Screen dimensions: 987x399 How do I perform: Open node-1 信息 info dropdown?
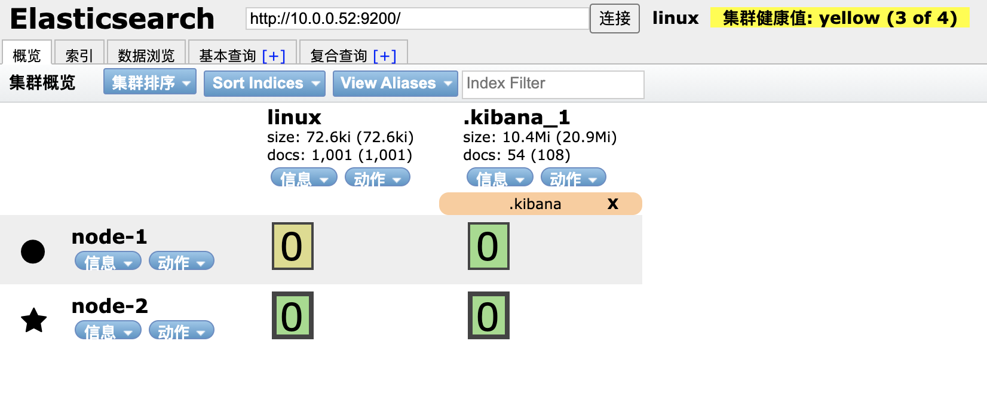108,262
